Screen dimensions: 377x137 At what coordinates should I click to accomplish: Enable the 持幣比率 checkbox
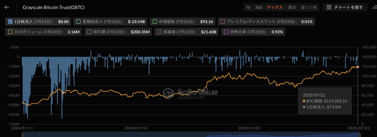[226, 32]
